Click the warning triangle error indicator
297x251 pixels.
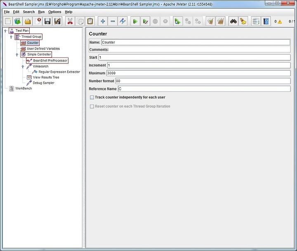[x=280, y=21]
